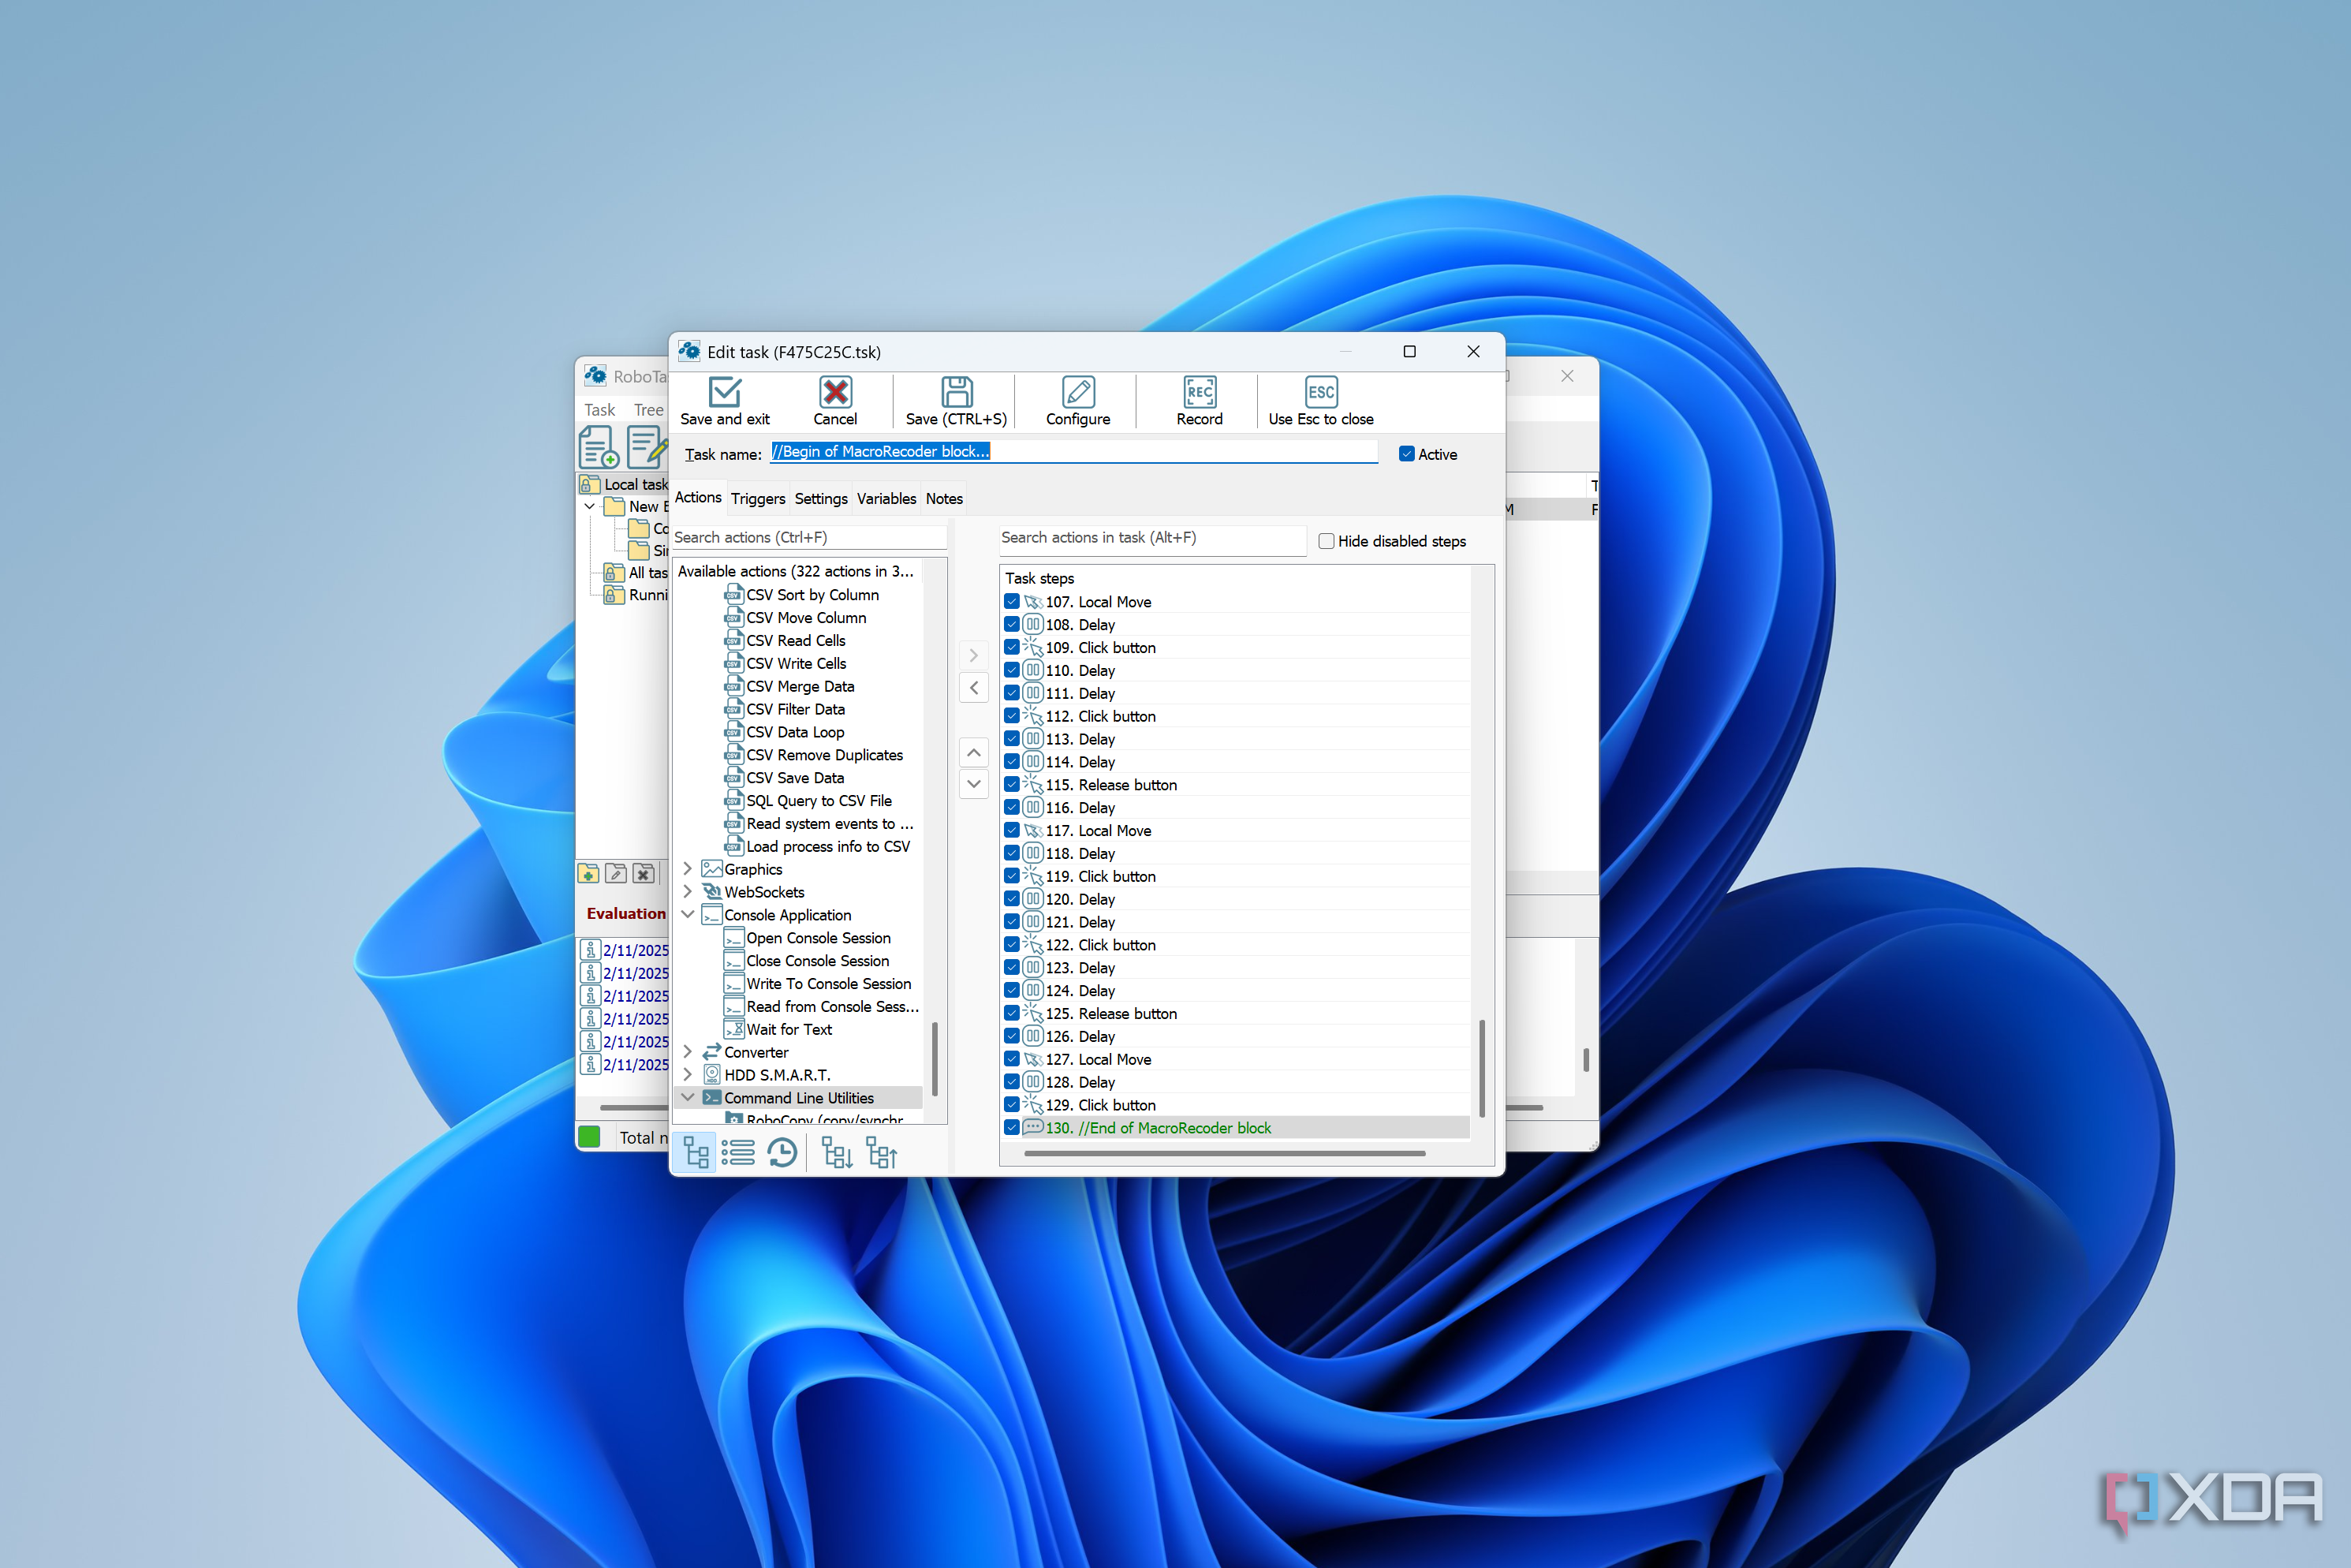2351x1568 pixels.
Task: Move the selected step up
Action: coord(973,752)
